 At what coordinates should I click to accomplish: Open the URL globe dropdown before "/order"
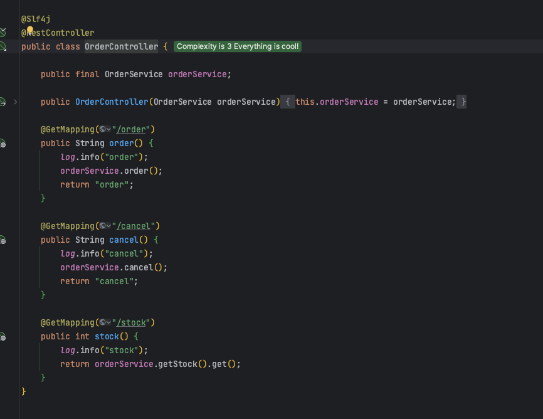pos(105,129)
